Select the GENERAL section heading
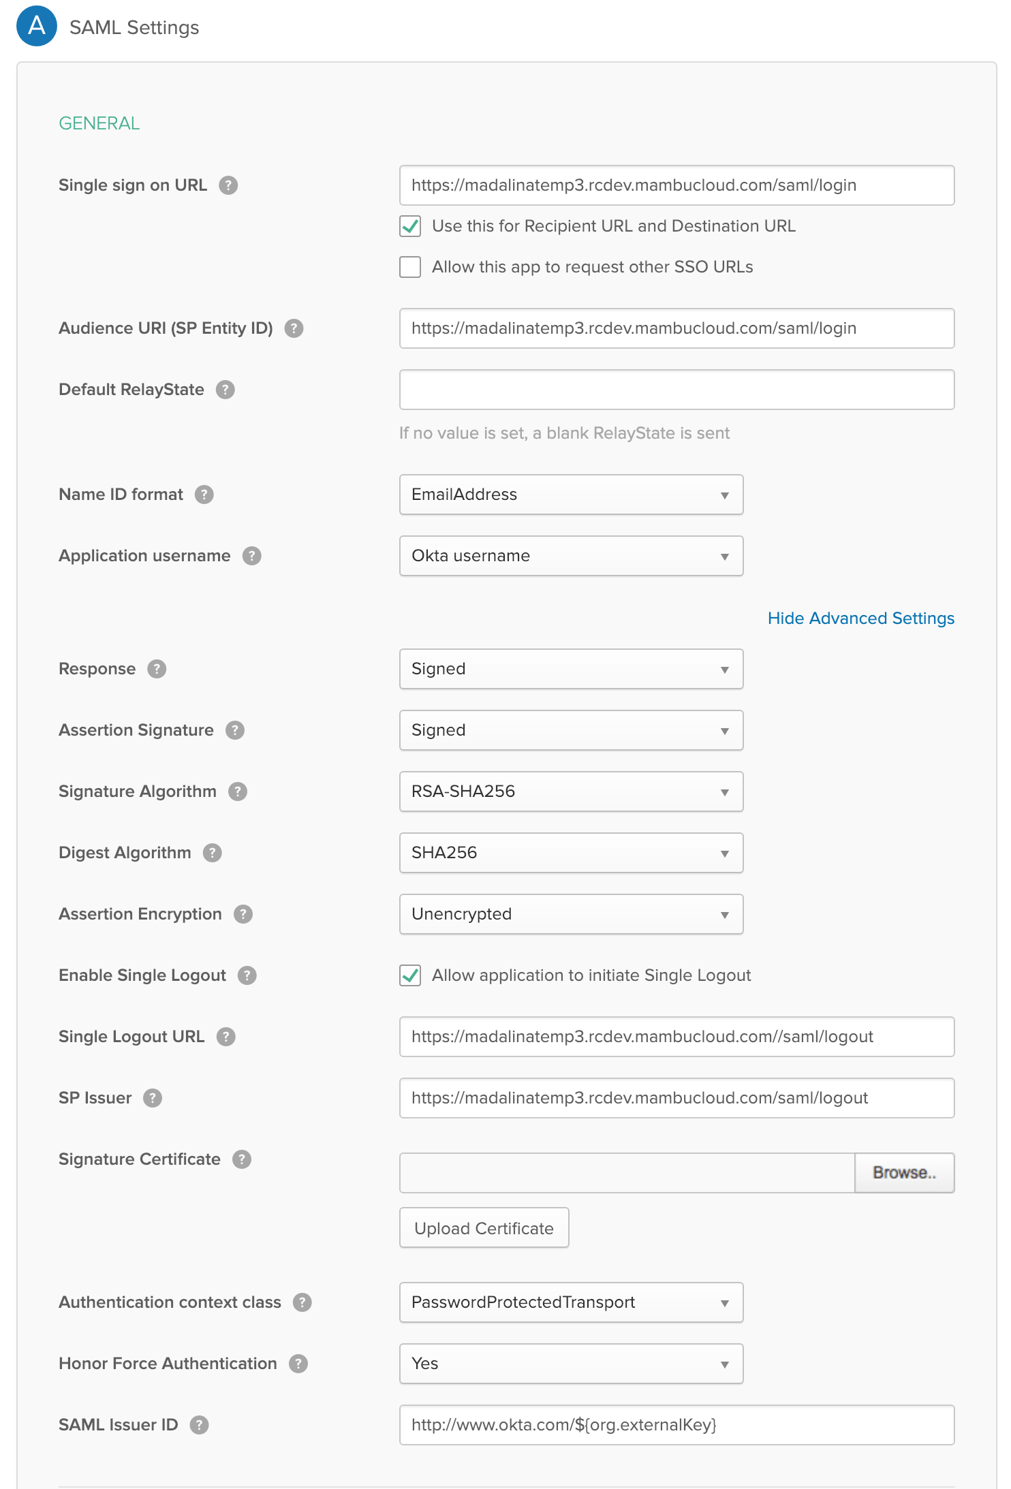Viewport: 1011px width, 1489px height. [x=99, y=123]
